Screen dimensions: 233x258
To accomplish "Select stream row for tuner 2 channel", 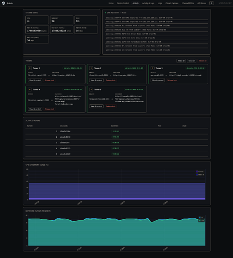I will (116, 137).
